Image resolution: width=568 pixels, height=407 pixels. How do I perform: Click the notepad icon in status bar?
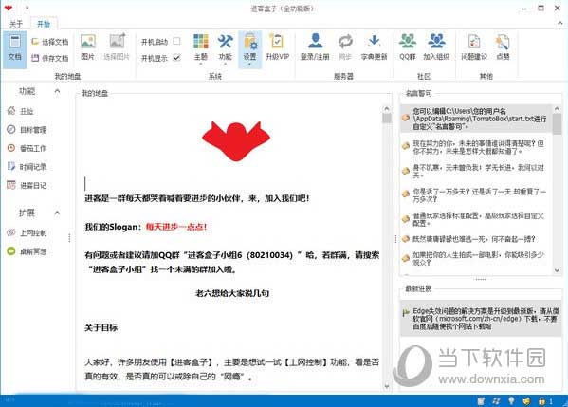(481, 401)
